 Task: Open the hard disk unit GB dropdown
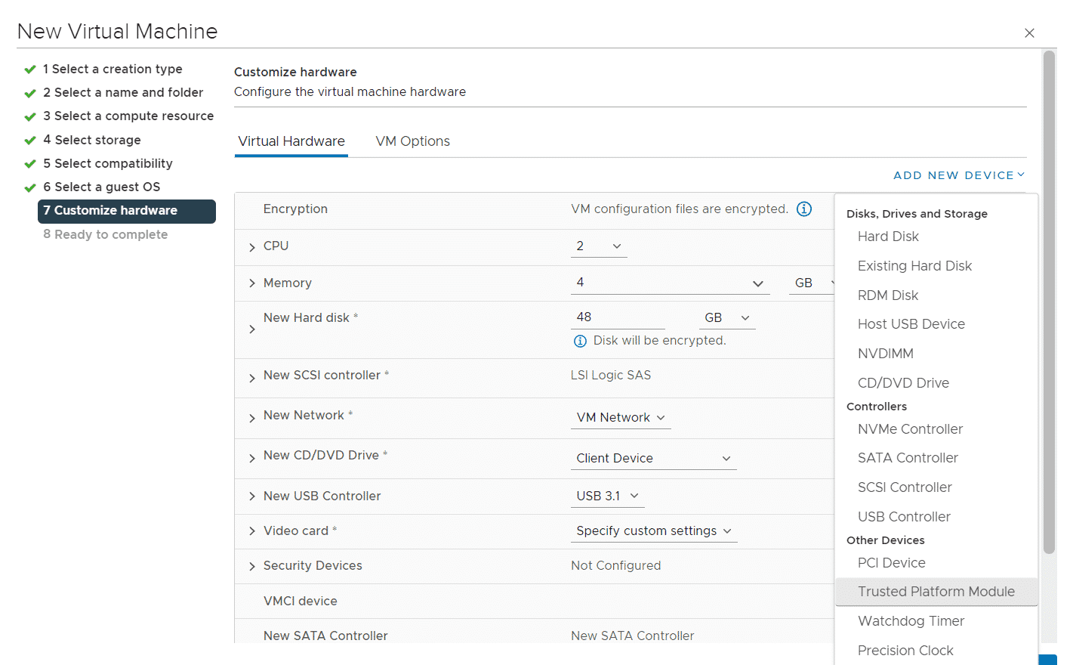[727, 318]
